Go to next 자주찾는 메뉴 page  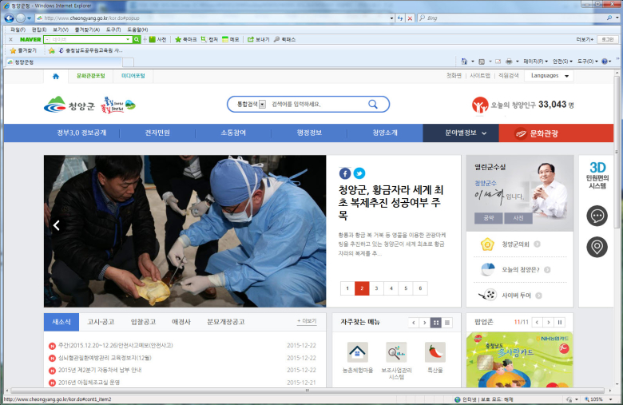(x=424, y=323)
